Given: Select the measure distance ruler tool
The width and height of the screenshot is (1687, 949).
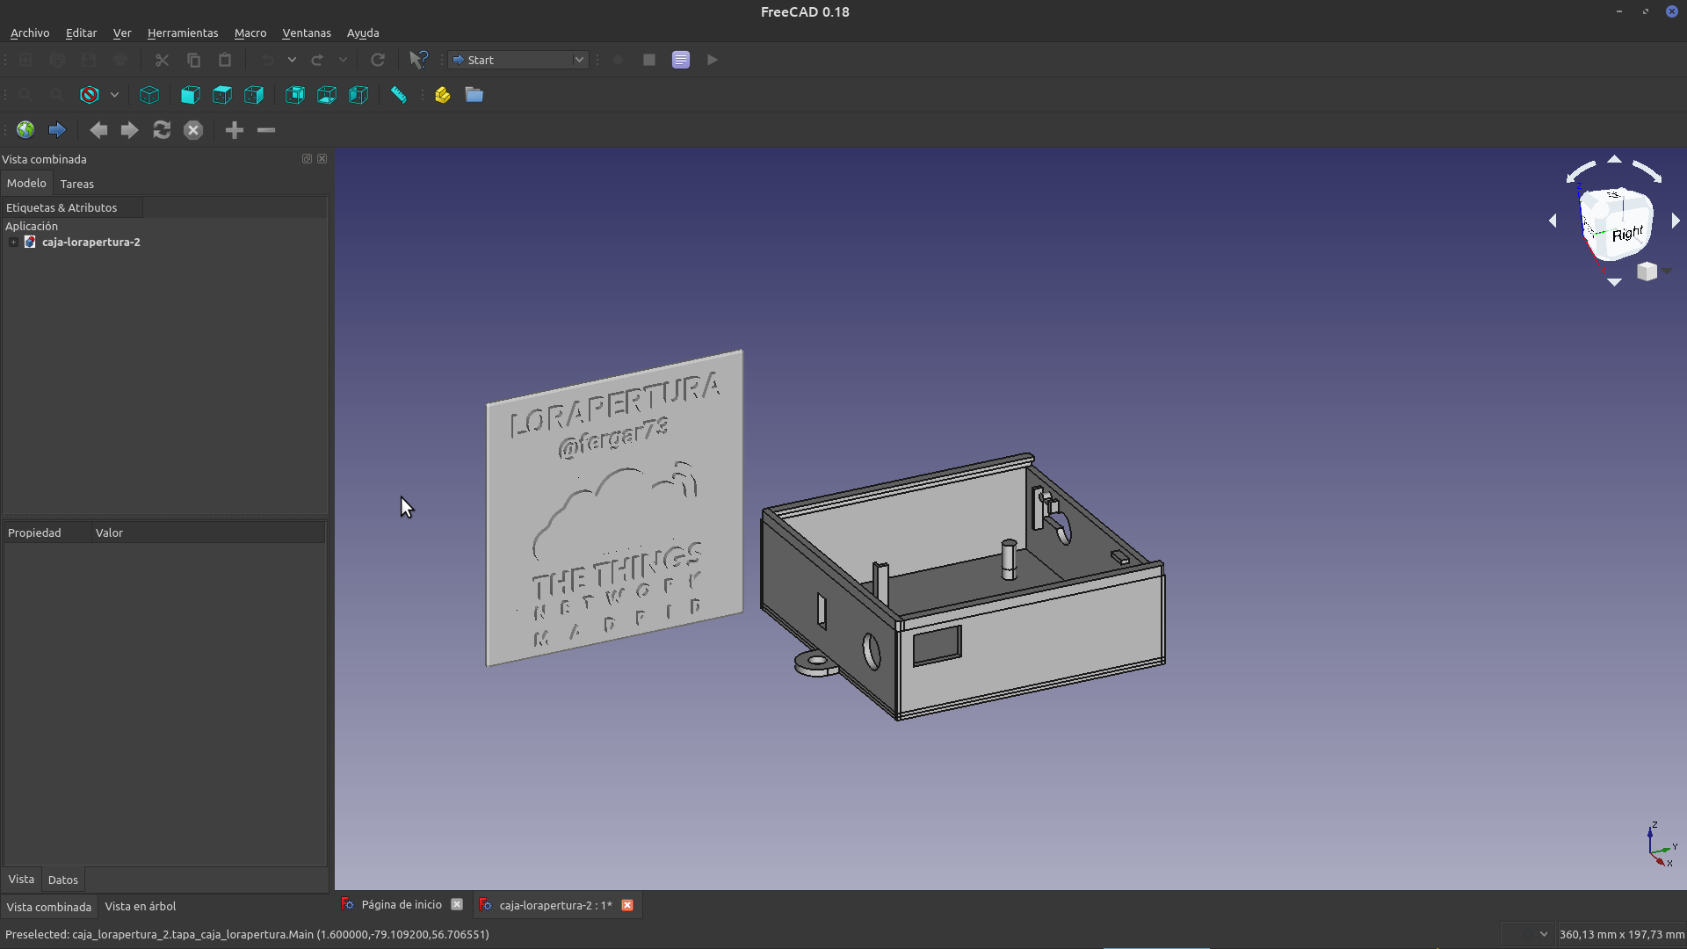Looking at the screenshot, I should [399, 95].
